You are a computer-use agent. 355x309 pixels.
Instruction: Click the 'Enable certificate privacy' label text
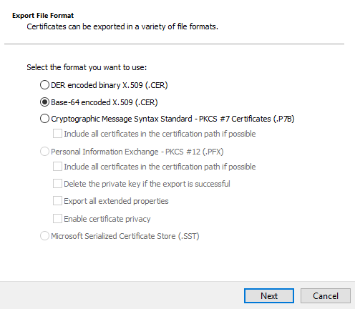(x=107, y=219)
